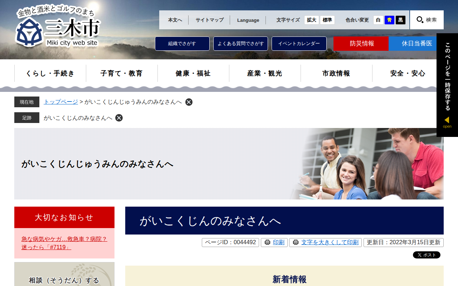
Task: Click the 色合い変更 label
Action: [x=357, y=20]
